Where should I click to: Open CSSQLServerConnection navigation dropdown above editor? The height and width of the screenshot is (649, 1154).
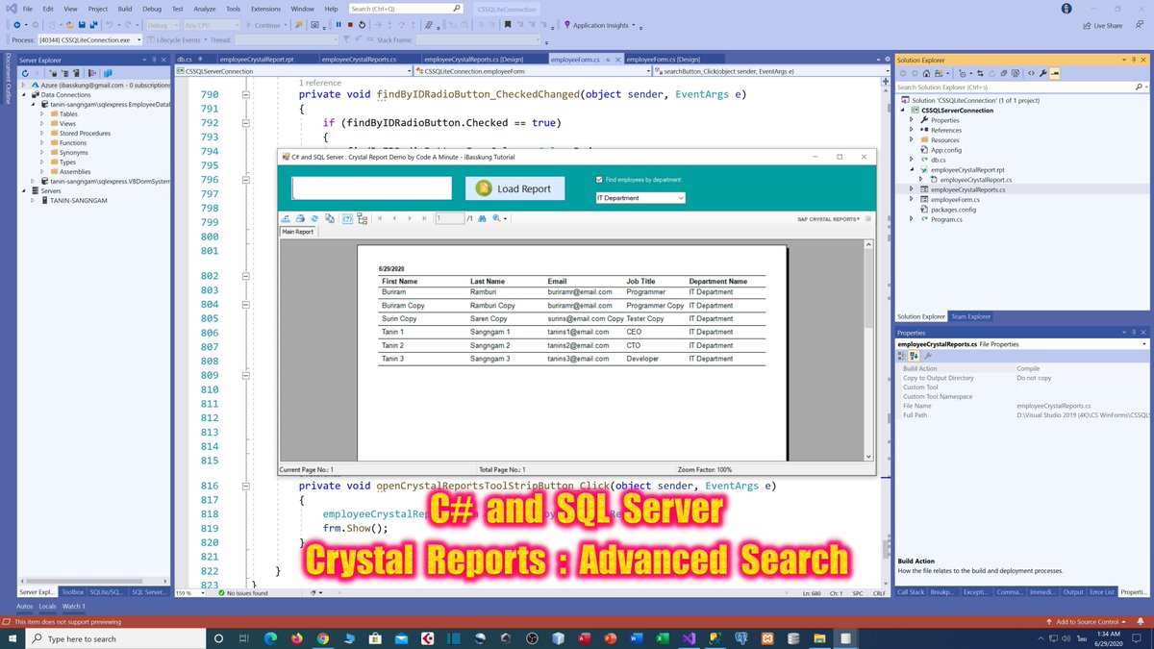295,71
